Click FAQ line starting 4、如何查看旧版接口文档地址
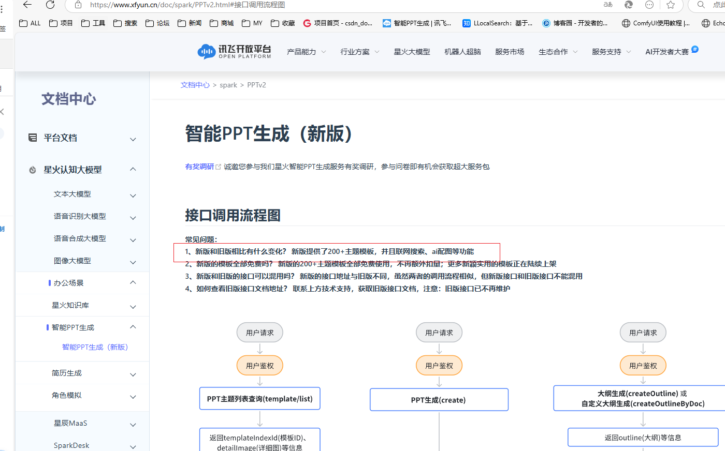 [347, 289]
